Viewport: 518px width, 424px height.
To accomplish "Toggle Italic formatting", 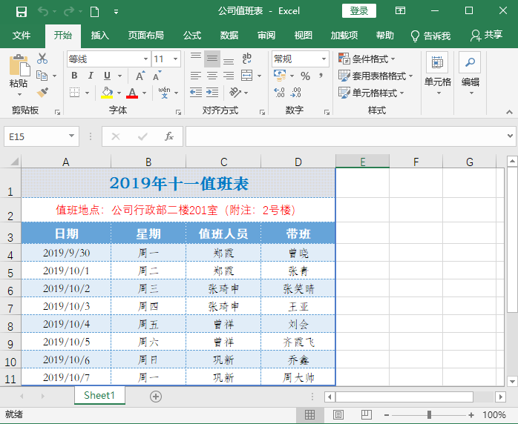I will (x=91, y=76).
